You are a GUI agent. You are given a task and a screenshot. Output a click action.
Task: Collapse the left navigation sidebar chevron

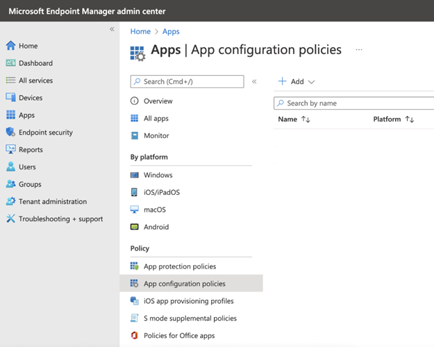click(112, 29)
